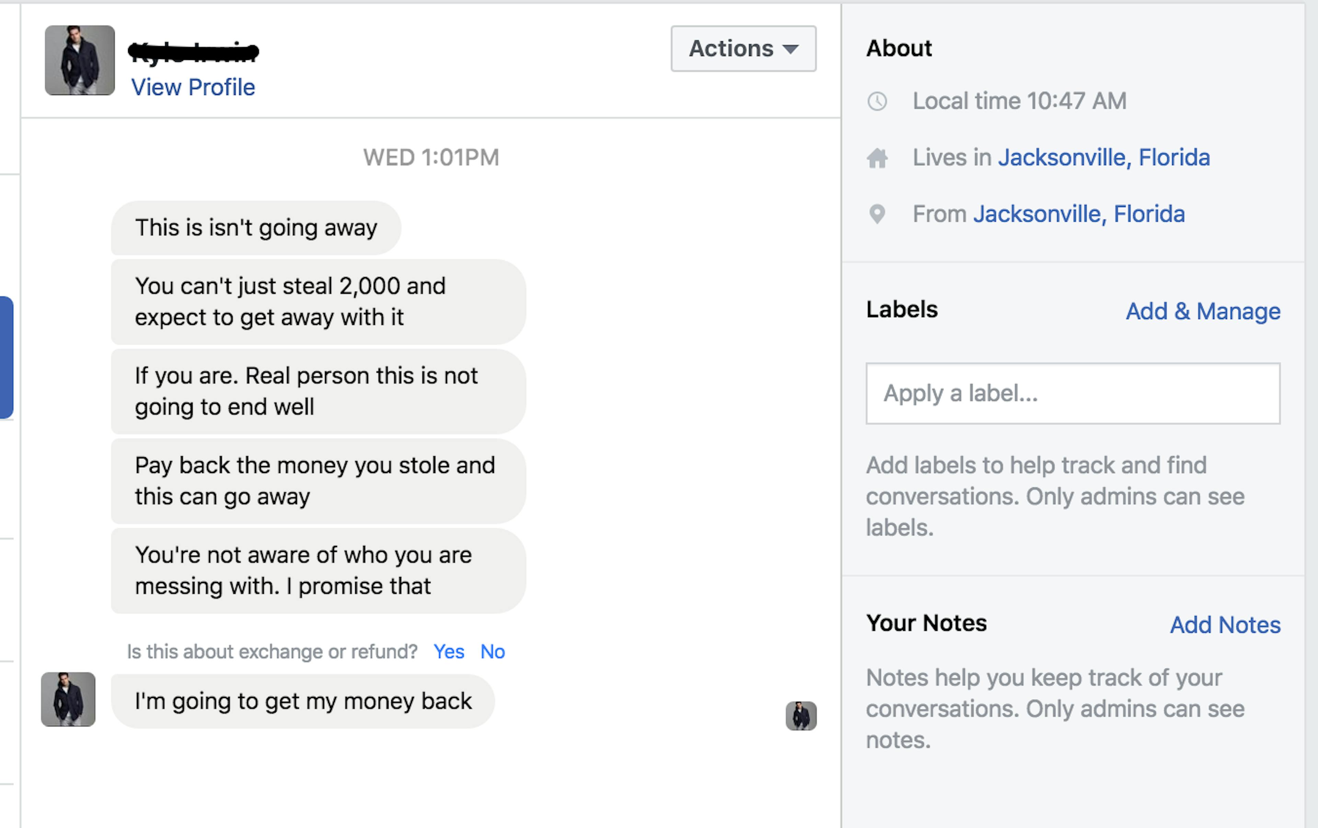Click the seen-receipt avatar icon at right
This screenshot has height=828, width=1318.
click(801, 716)
